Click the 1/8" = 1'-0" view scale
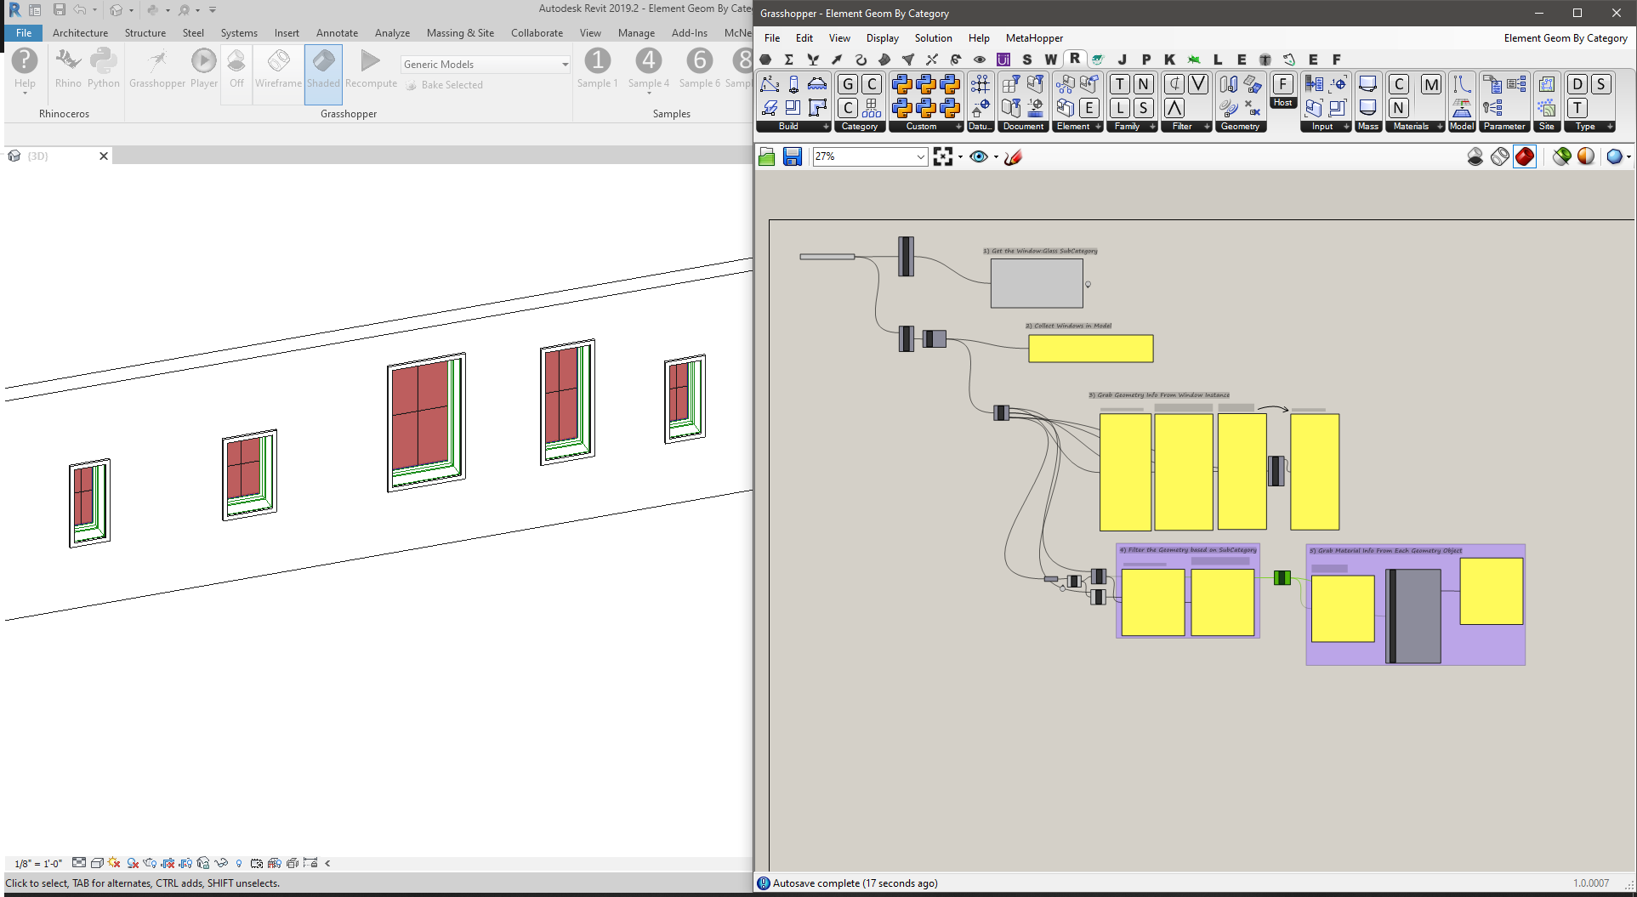The image size is (1637, 897). (38, 863)
